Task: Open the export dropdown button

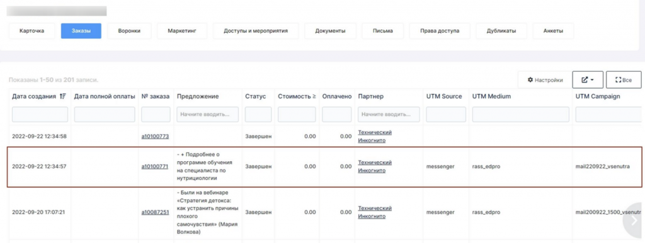Action: pyautogui.click(x=588, y=80)
